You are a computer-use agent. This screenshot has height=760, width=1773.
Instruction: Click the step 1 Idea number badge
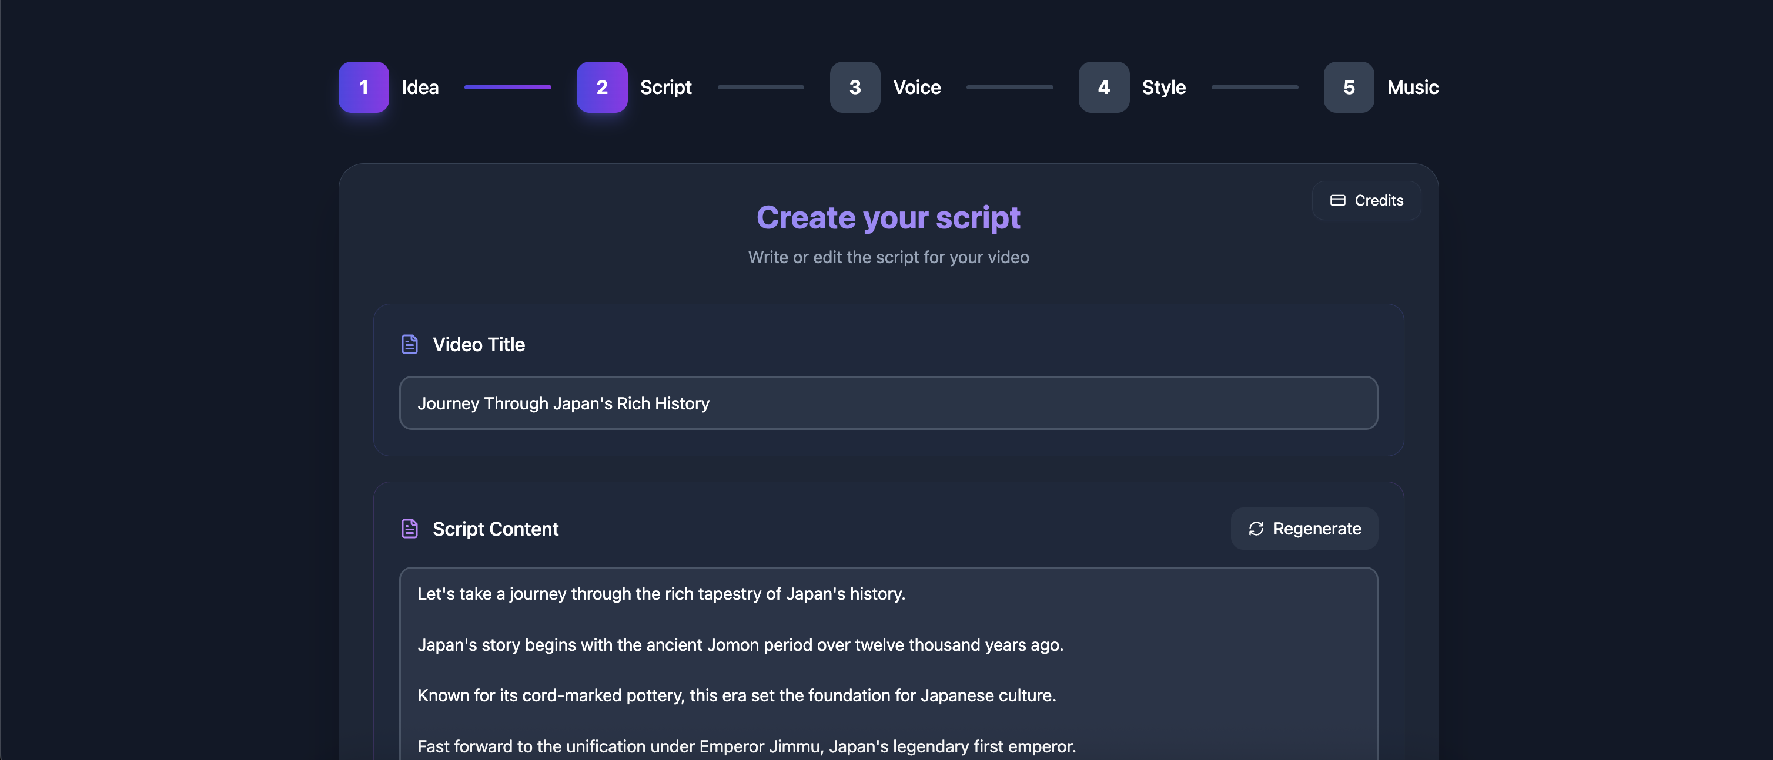pyautogui.click(x=363, y=88)
